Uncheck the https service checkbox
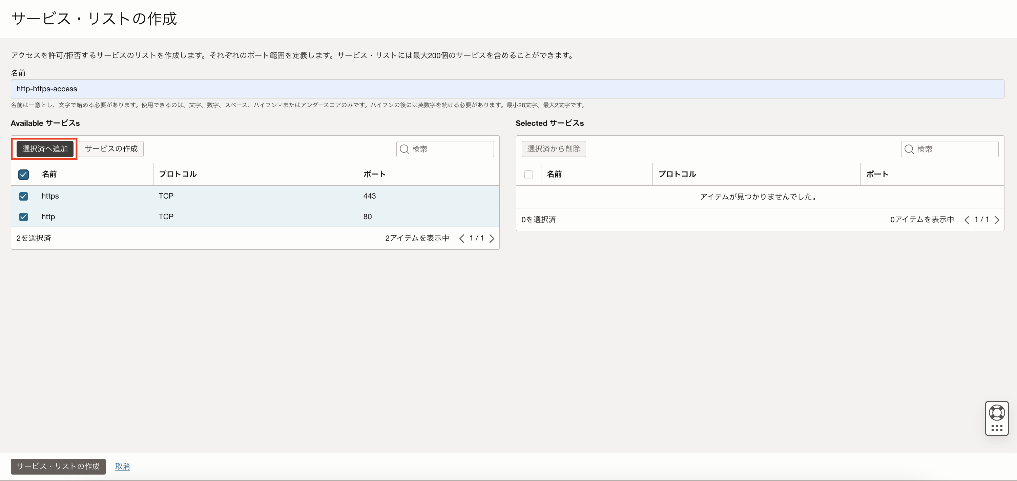1017x481 pixels. (24, 196)
